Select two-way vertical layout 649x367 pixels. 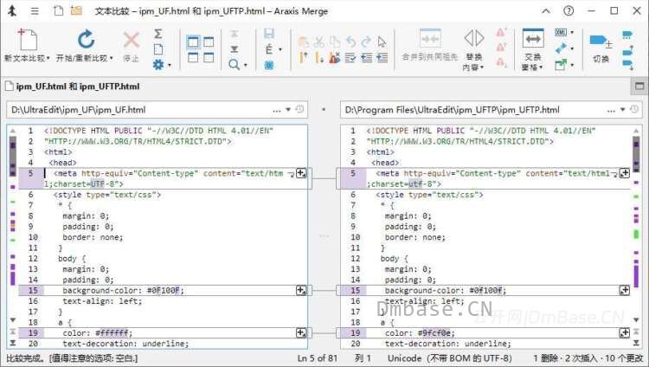193,42
